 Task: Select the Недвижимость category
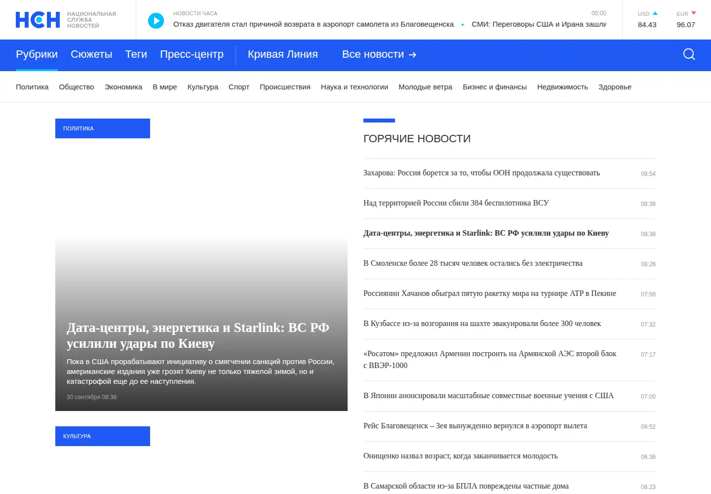pyautogui.click(x=562, y=87)
